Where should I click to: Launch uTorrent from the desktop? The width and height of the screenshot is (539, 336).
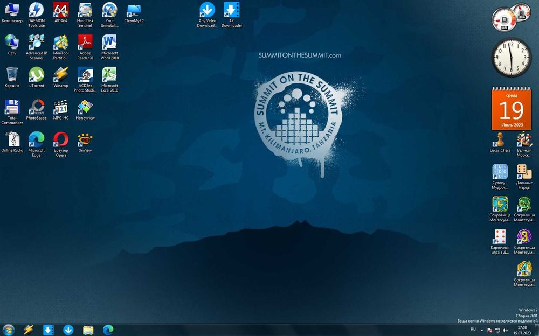click(37, 78)
